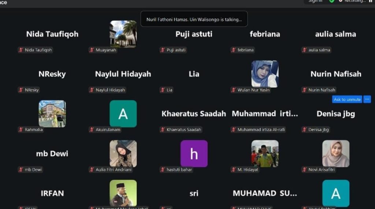This screenshot has width=375, height=209.
Task: Click the red Recording indicator
Action: click(x=353, y=1)
